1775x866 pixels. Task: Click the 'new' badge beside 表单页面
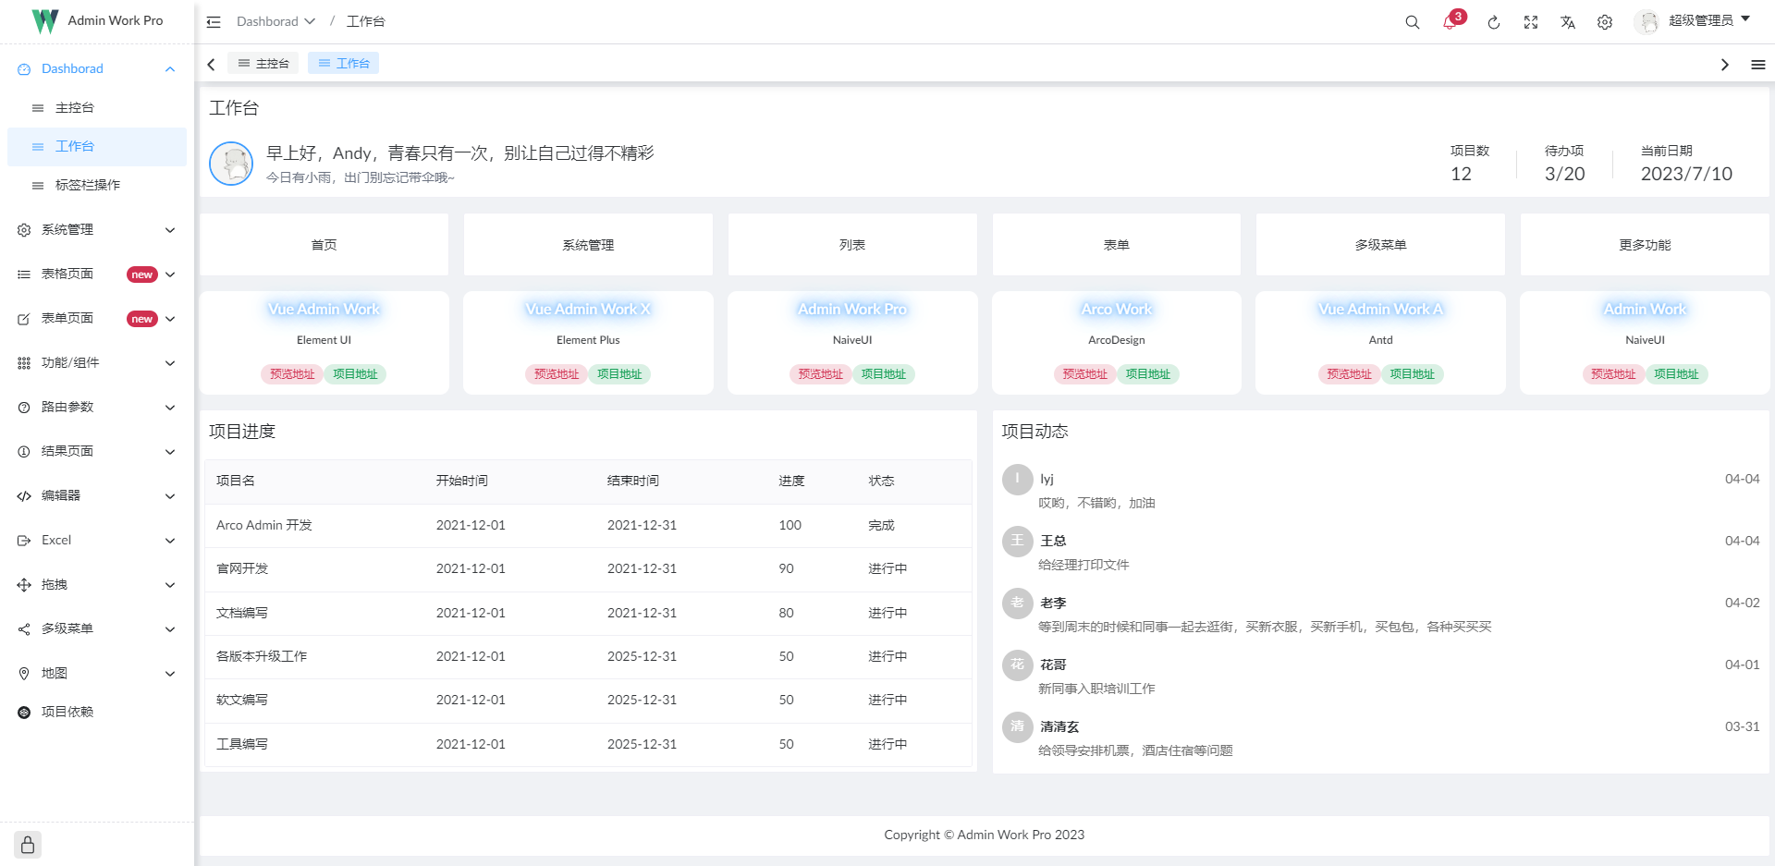(141, 318)
